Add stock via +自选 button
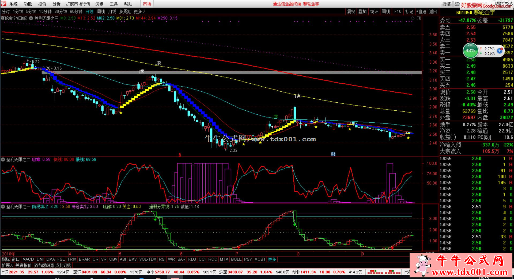The width and height of the screenshot is (514, 279). (421, 11)
